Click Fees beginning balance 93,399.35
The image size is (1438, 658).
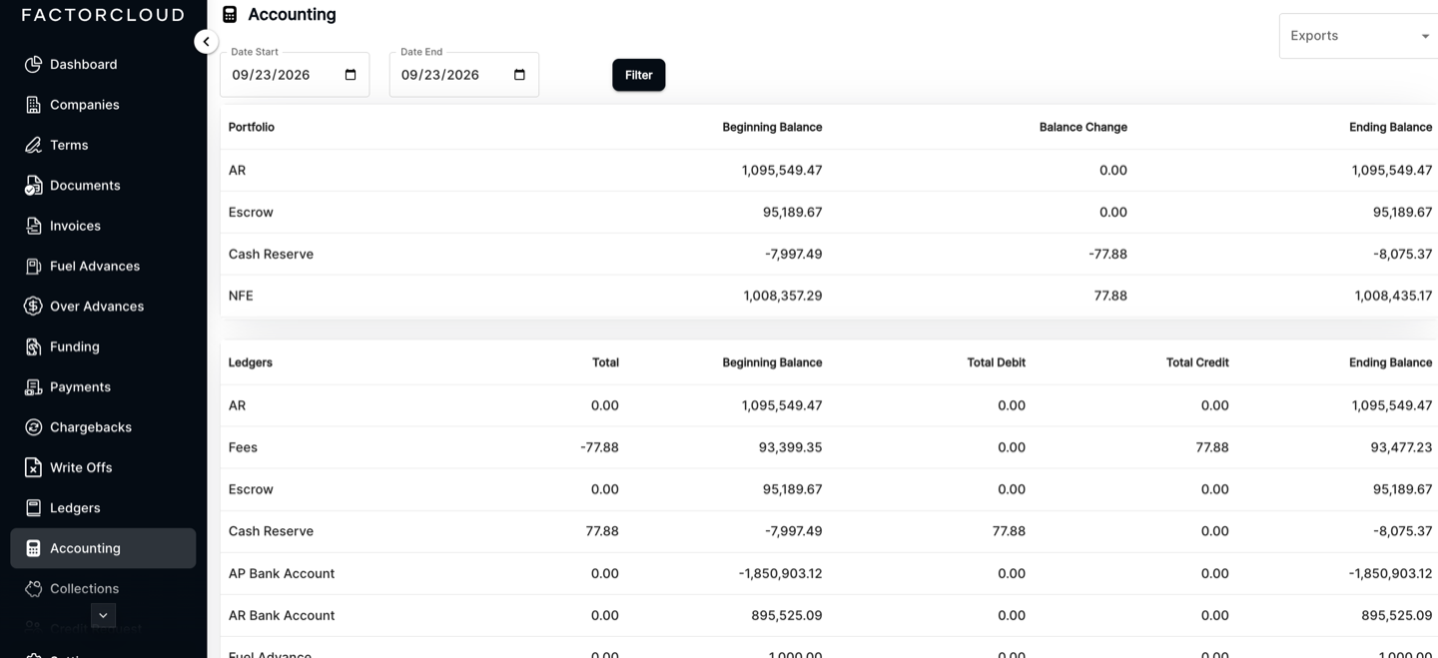(x=790, y=447)
